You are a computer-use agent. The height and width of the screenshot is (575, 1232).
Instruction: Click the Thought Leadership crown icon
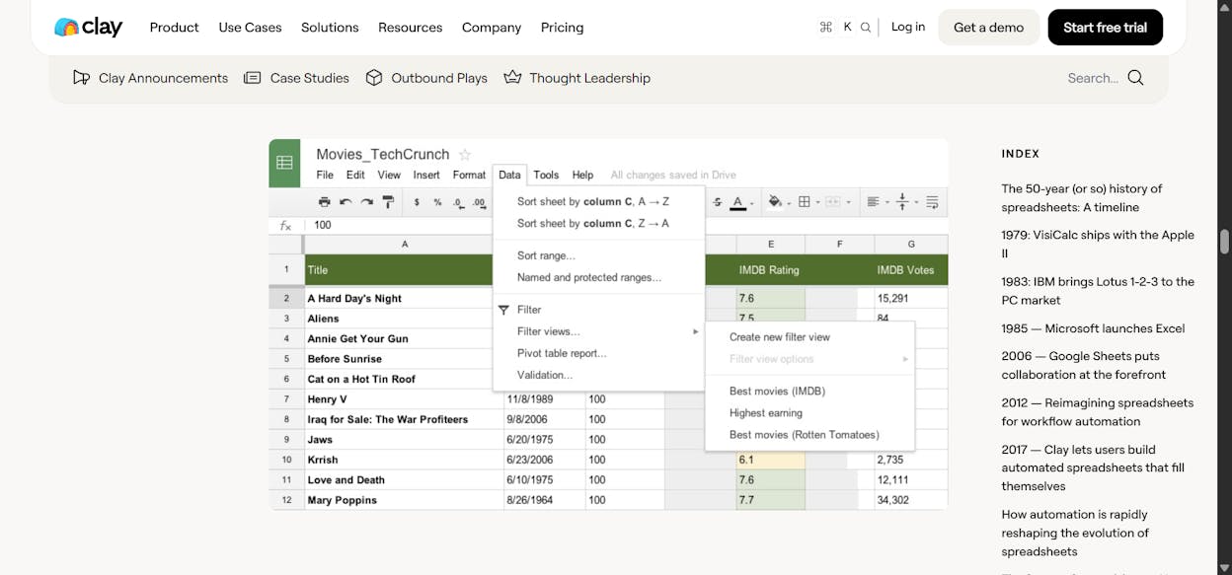(512, 77)
